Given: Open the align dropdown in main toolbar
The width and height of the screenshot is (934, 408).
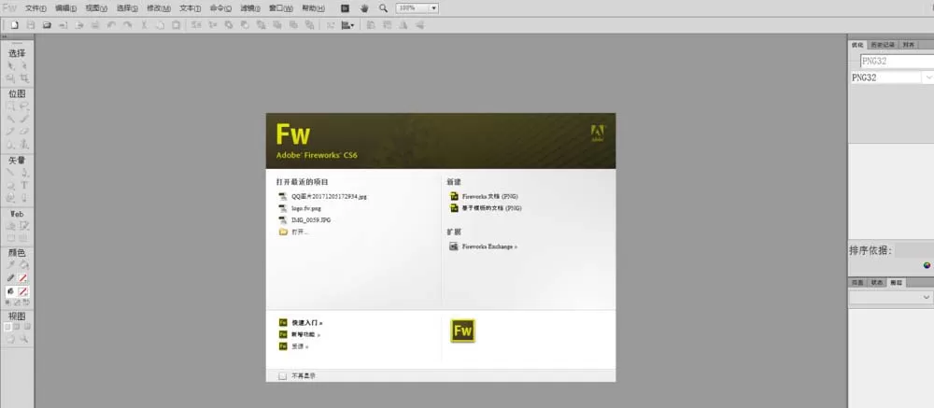Looking at the screenshot, I should 347,25.
